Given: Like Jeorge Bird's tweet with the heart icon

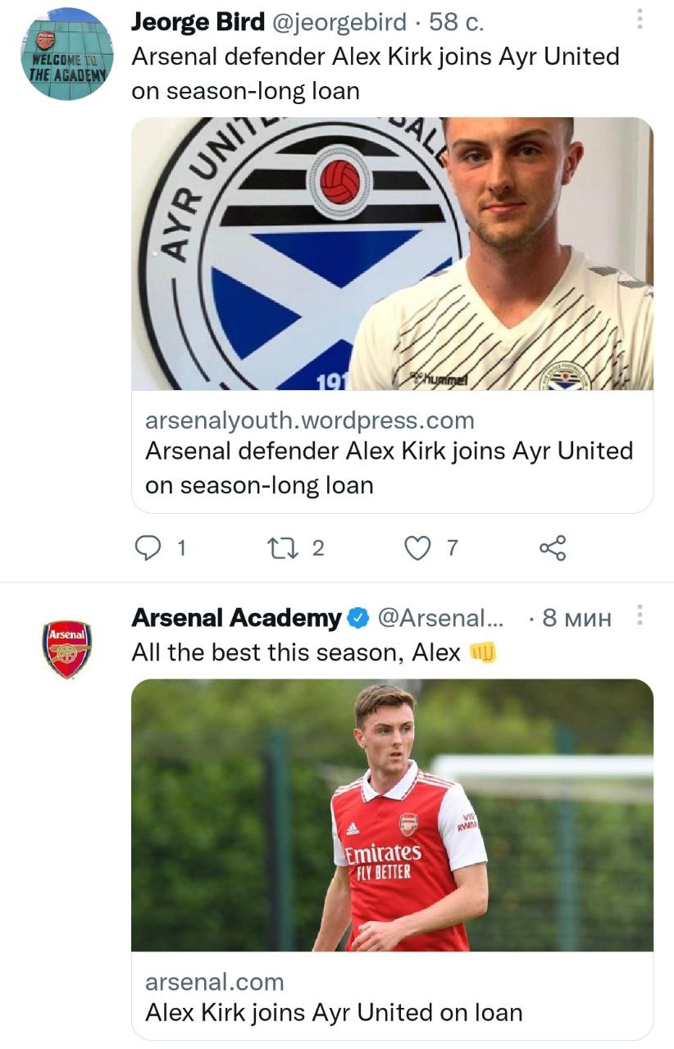Looking at the screenshot, I should tap(418, 548).
